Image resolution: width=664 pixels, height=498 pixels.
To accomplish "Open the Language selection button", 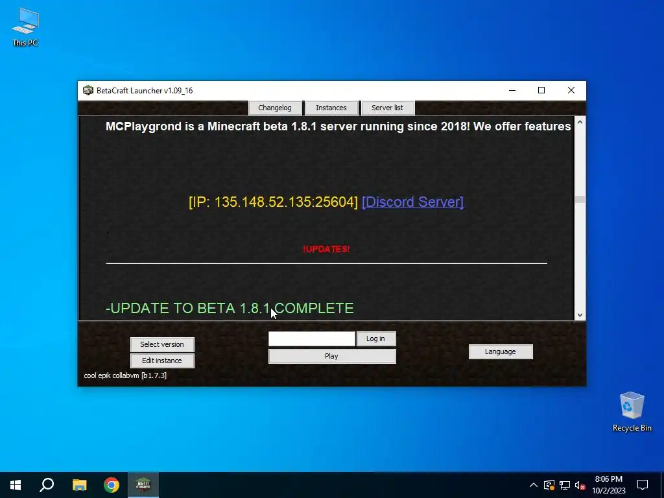I will [501, 351].
